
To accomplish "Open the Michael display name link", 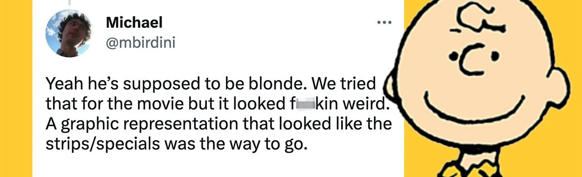I will (x=134, y=23).
